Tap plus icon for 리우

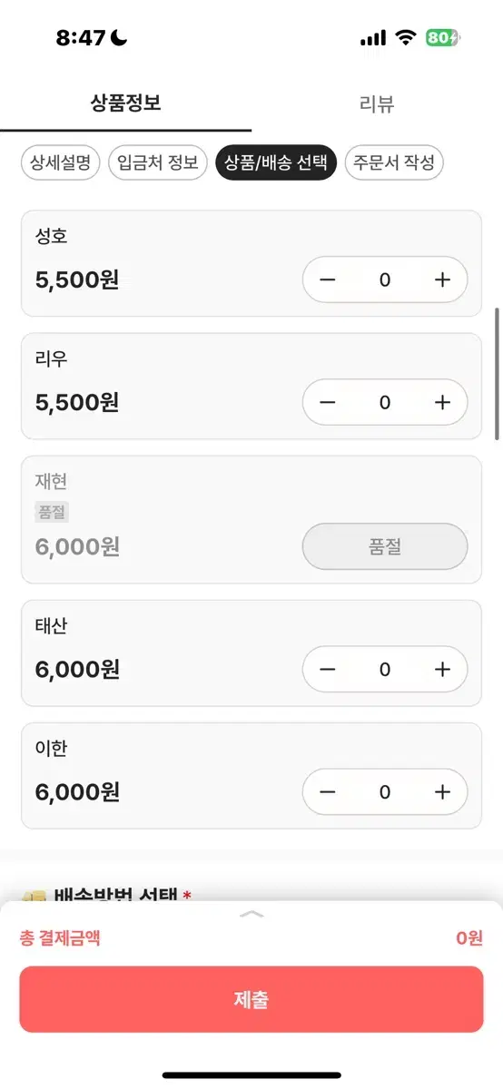click(442, 402)
